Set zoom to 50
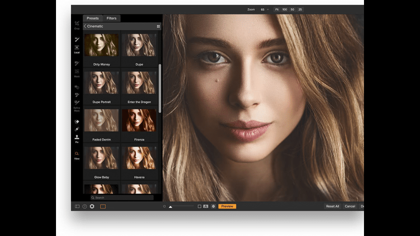 [292, 9]
